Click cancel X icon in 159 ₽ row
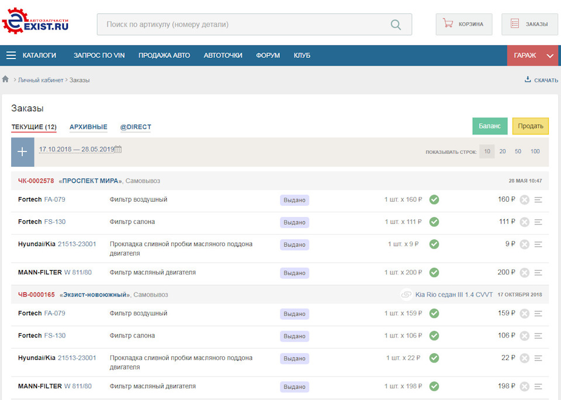Screen dimensions: 561x400 coord(525,313)
